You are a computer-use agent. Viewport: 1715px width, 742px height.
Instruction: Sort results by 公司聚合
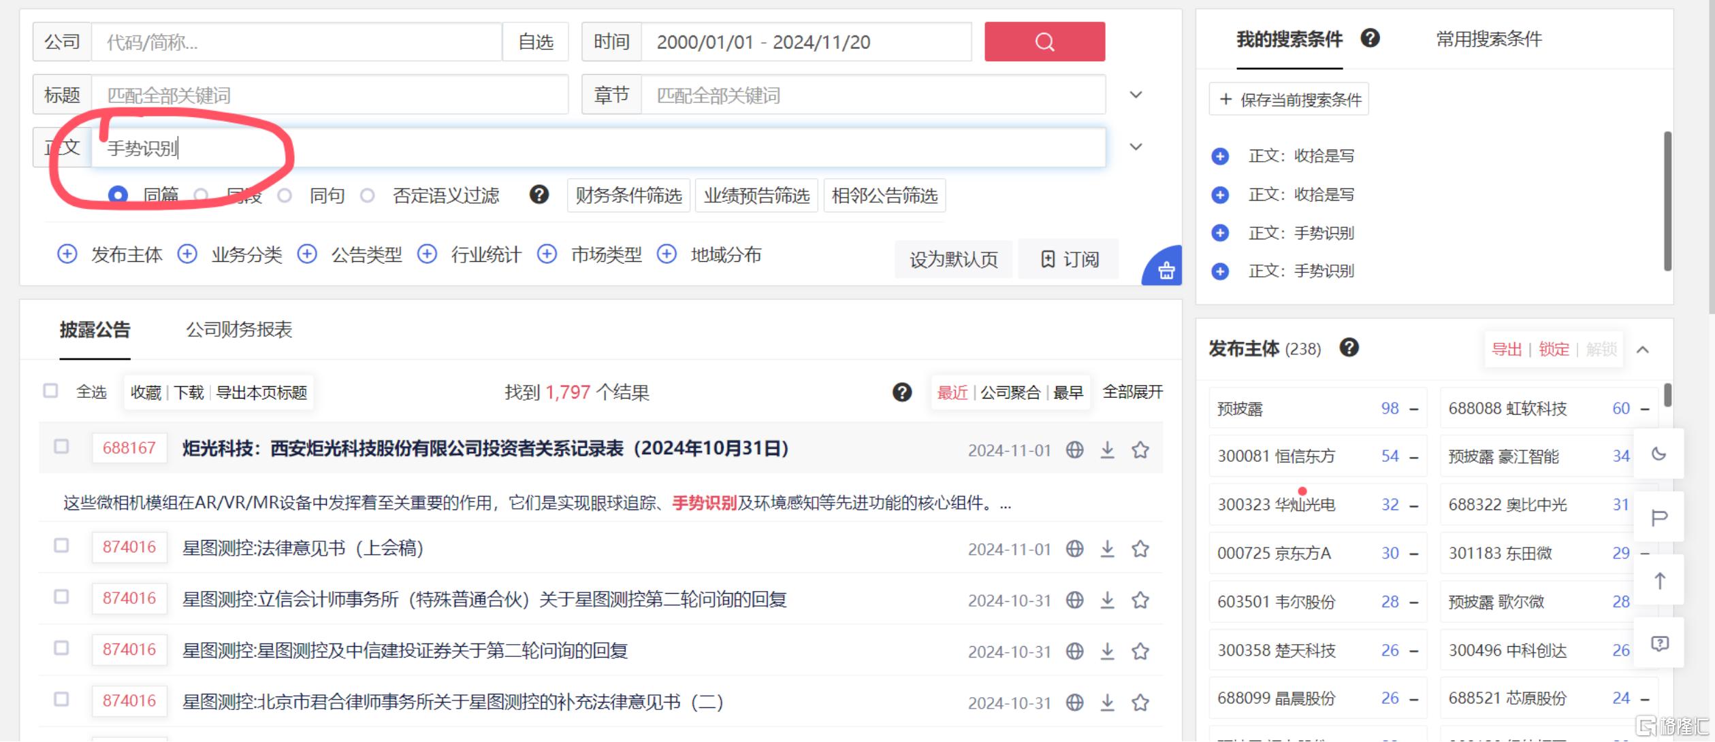(x=1010, y=392)
